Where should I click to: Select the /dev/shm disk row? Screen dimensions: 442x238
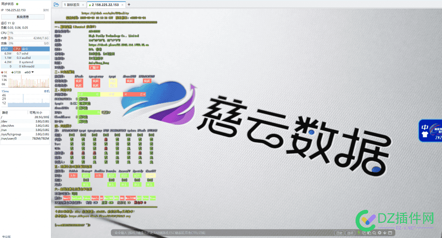[25, 125]
